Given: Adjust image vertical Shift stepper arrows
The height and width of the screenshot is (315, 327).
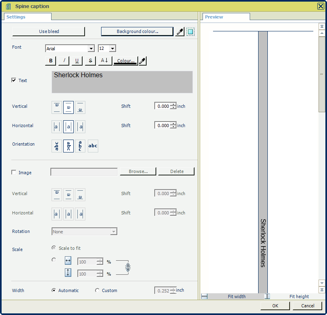Looking at the screenshot, I should click(x=173, y=193).
